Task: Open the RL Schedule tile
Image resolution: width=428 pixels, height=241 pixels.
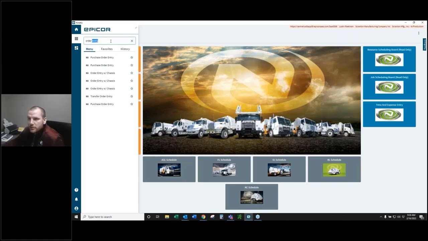Action: click(x=334, y=169)
